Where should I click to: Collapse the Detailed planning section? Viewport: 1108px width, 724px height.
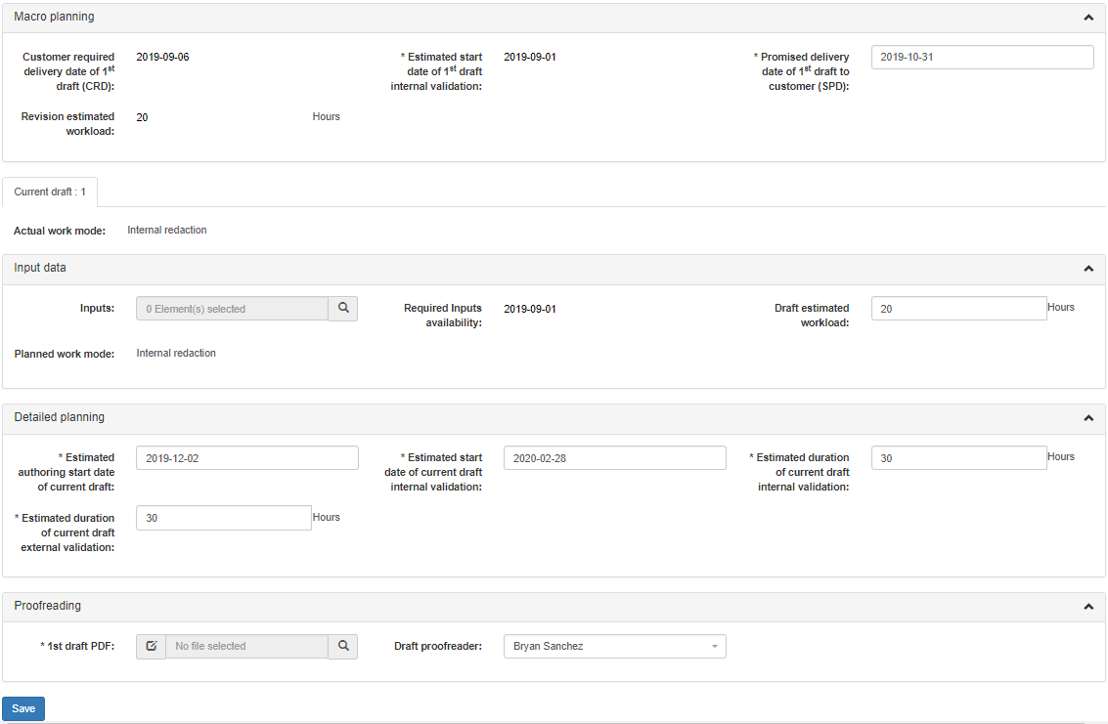[x=1087, y=418]
